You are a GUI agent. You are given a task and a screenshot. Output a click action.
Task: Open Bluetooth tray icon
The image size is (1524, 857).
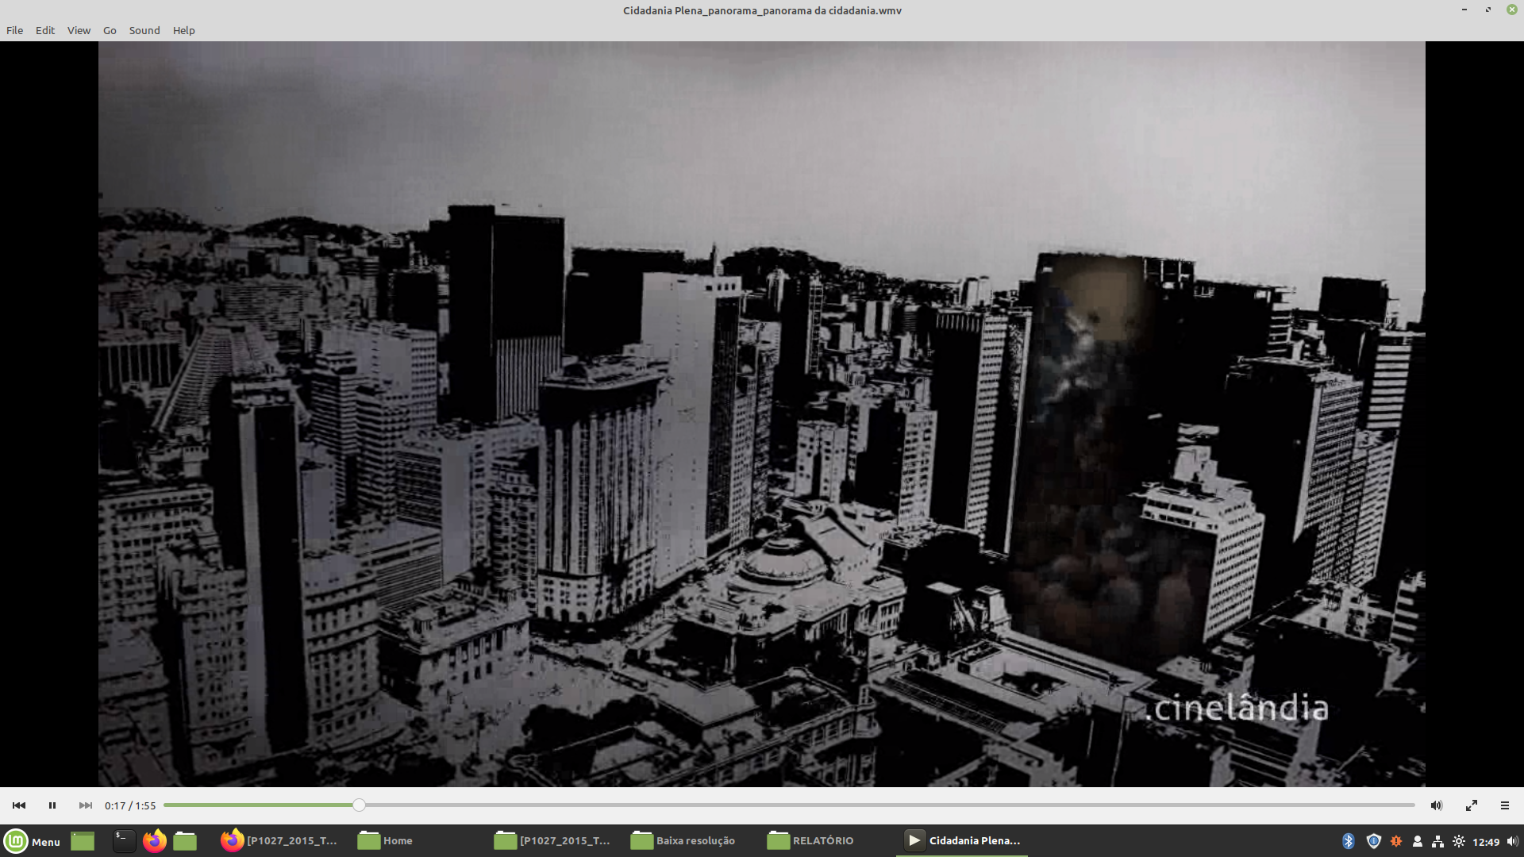point(1348,841)
